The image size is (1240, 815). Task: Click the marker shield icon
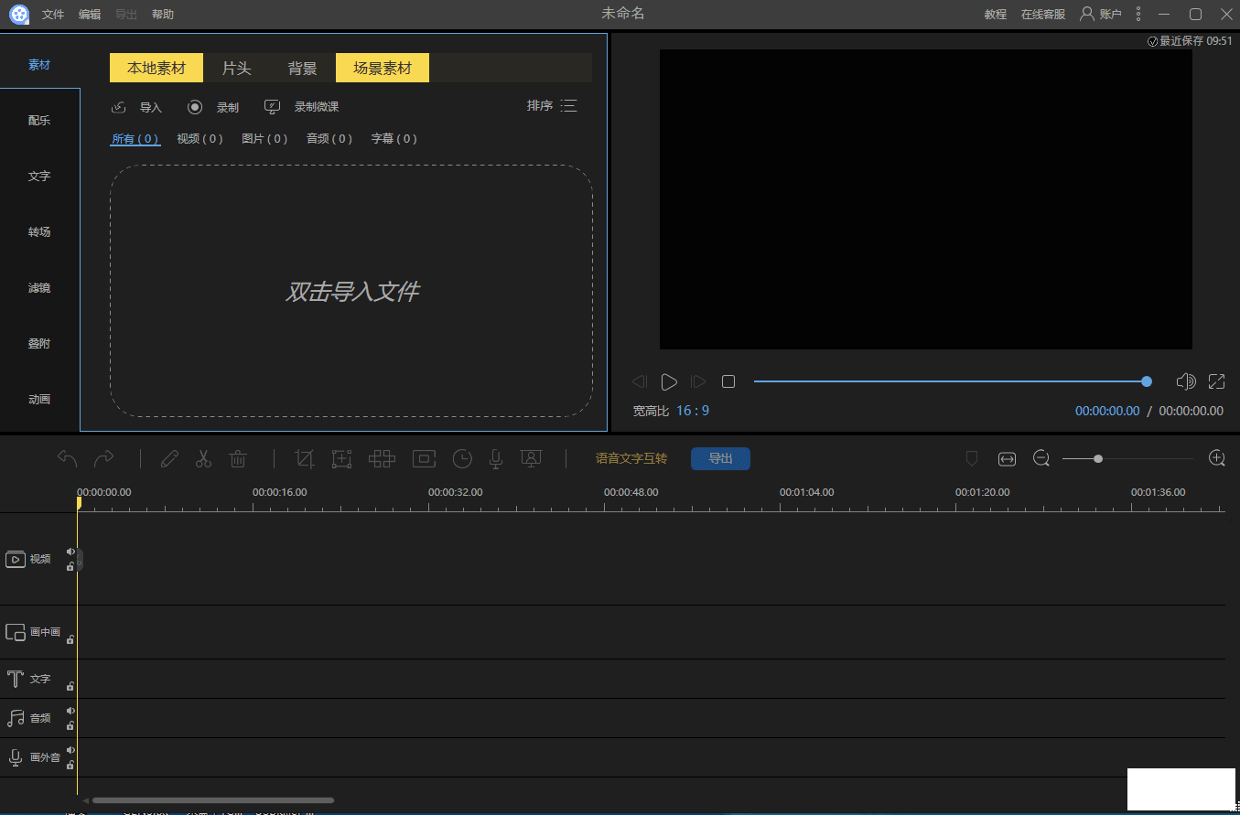(x=972, y=458)
